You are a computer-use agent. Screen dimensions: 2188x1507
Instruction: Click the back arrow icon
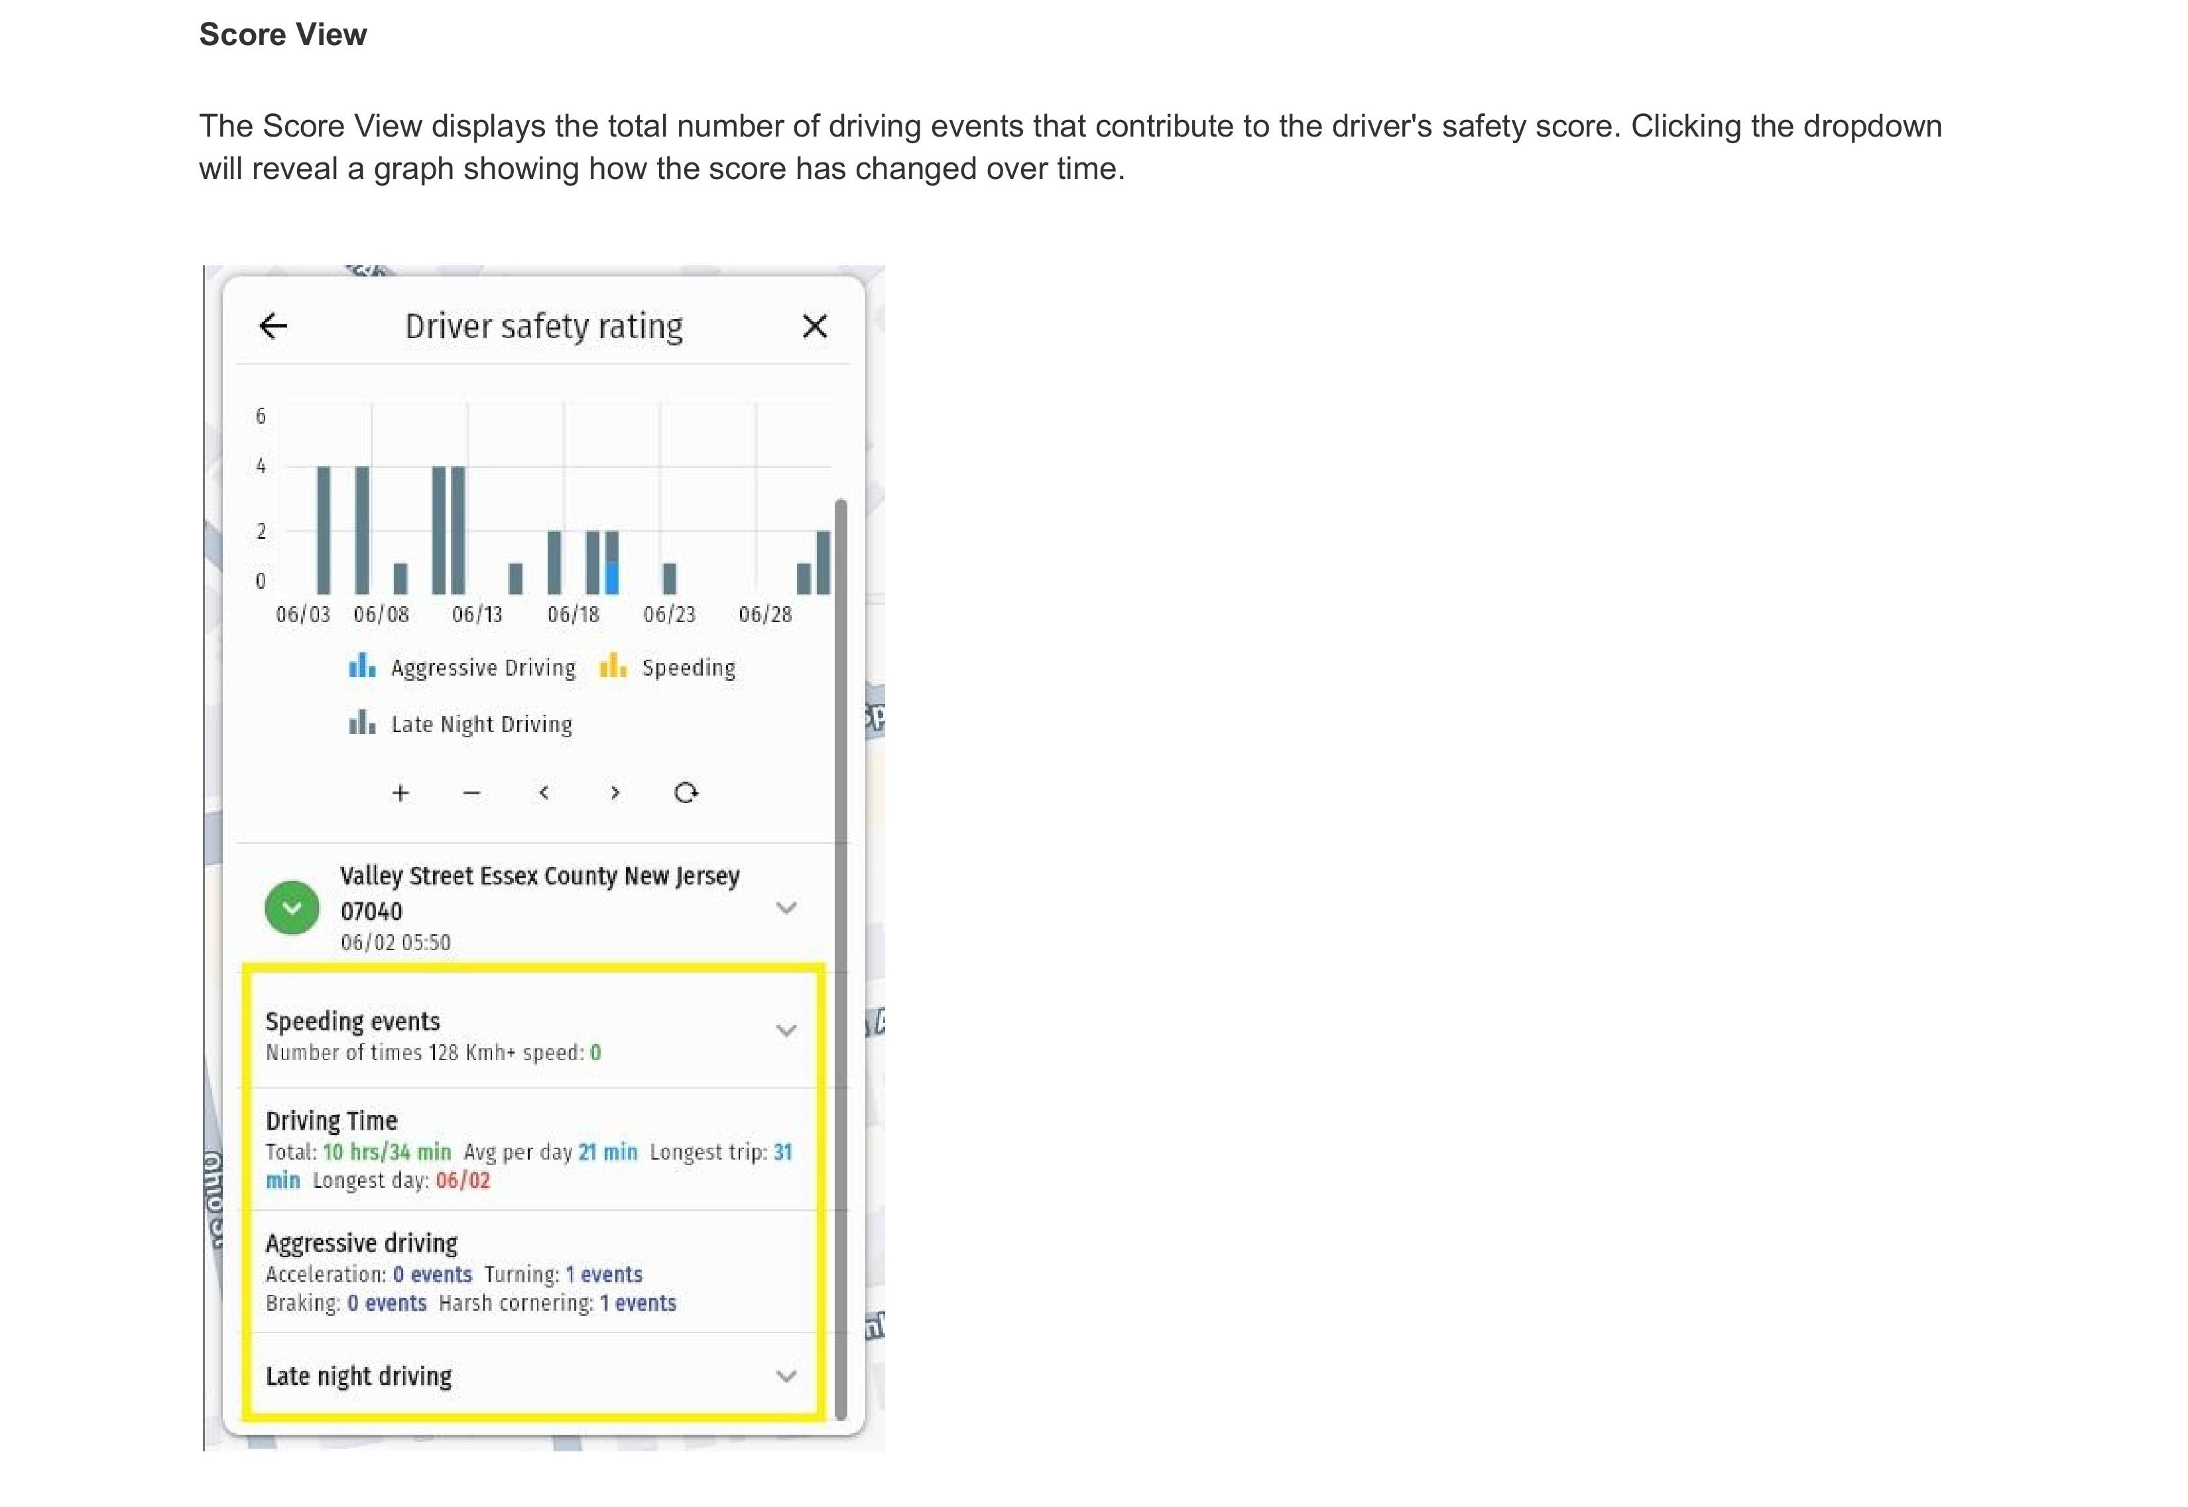pyautogui.click(x=273, y=327)
